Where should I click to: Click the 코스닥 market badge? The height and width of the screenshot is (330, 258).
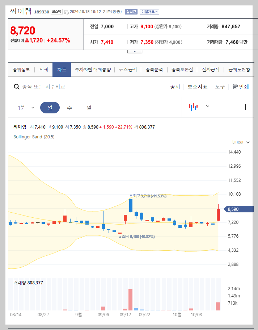point(56,12)
